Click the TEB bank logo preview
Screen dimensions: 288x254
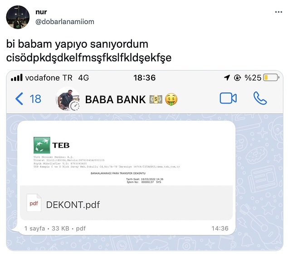[51, 145]
